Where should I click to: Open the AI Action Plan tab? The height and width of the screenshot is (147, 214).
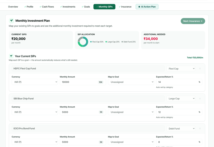click(147, 7)
